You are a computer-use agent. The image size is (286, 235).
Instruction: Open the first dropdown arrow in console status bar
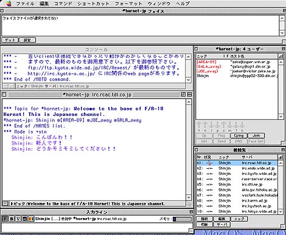click(x=5, y=86)
